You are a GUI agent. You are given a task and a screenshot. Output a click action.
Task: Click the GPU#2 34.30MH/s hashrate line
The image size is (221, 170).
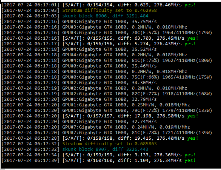79,83
